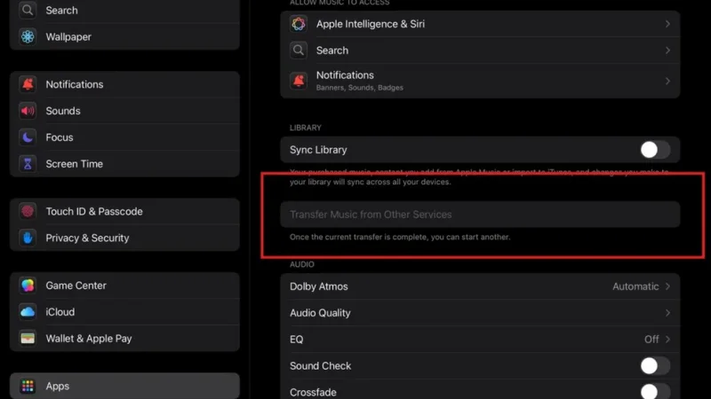Turn on the Crossfade switch
Screen dimensions: 711x399
point(655,391)
